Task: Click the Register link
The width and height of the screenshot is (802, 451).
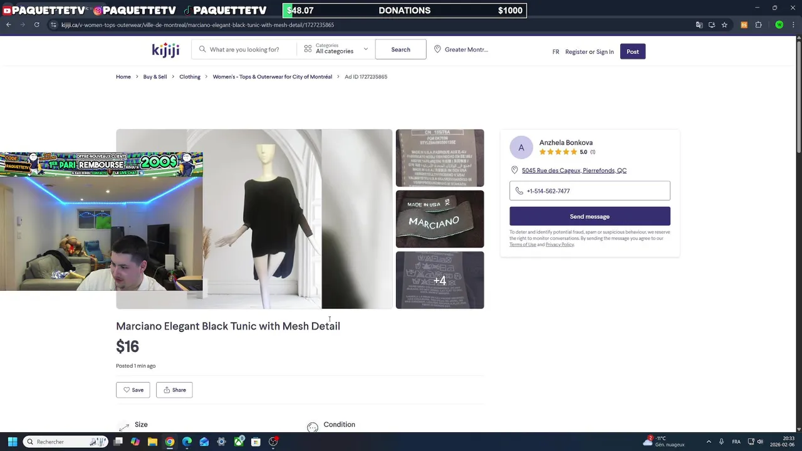Action: point(576,52)
